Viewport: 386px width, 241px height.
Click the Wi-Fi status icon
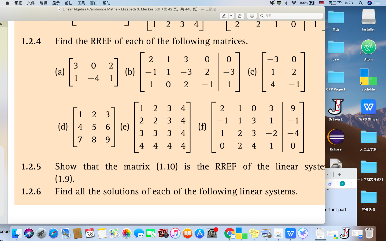tap(294, 3)
